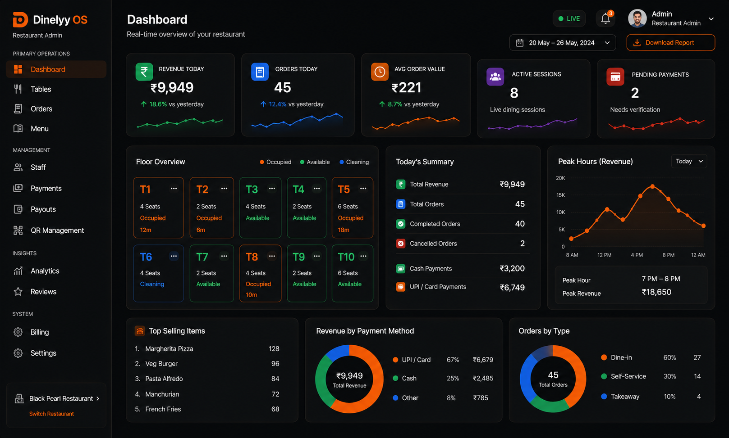Open the T5 table three-dot menu
Viewport: 729px width, 438px height.
[363, 189]
